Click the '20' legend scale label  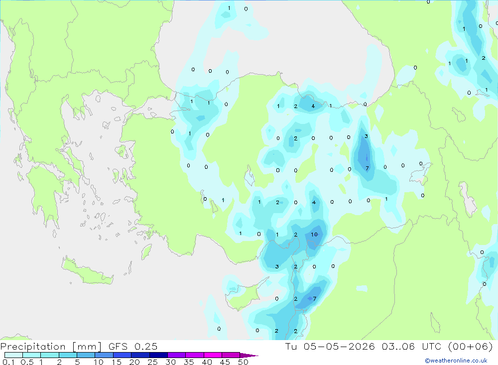[x=134, y=362]
